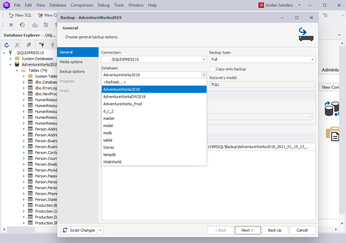Click the Back Up button
This screenshot has width=346, height=243.
[x=275, y=230]
